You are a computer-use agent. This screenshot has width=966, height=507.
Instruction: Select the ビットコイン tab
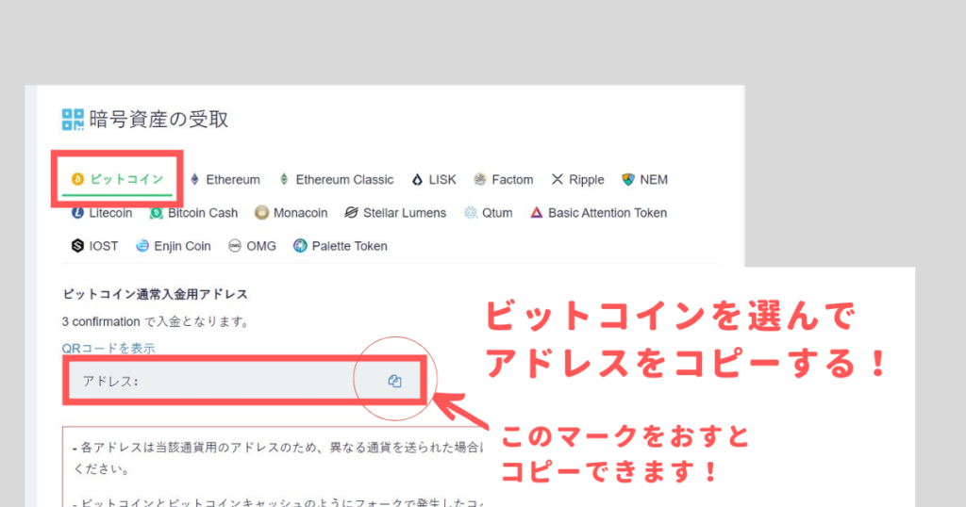[x=118, y=179]
